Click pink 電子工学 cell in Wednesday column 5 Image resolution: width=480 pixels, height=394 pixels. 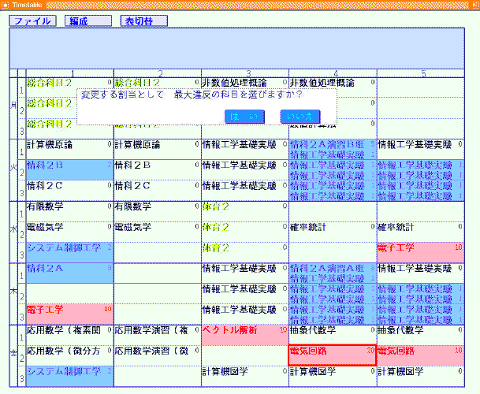tap(419, 247)
